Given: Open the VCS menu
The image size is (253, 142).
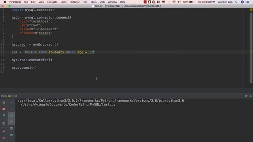Looking at the screenshot, I should tap(102, 2).
